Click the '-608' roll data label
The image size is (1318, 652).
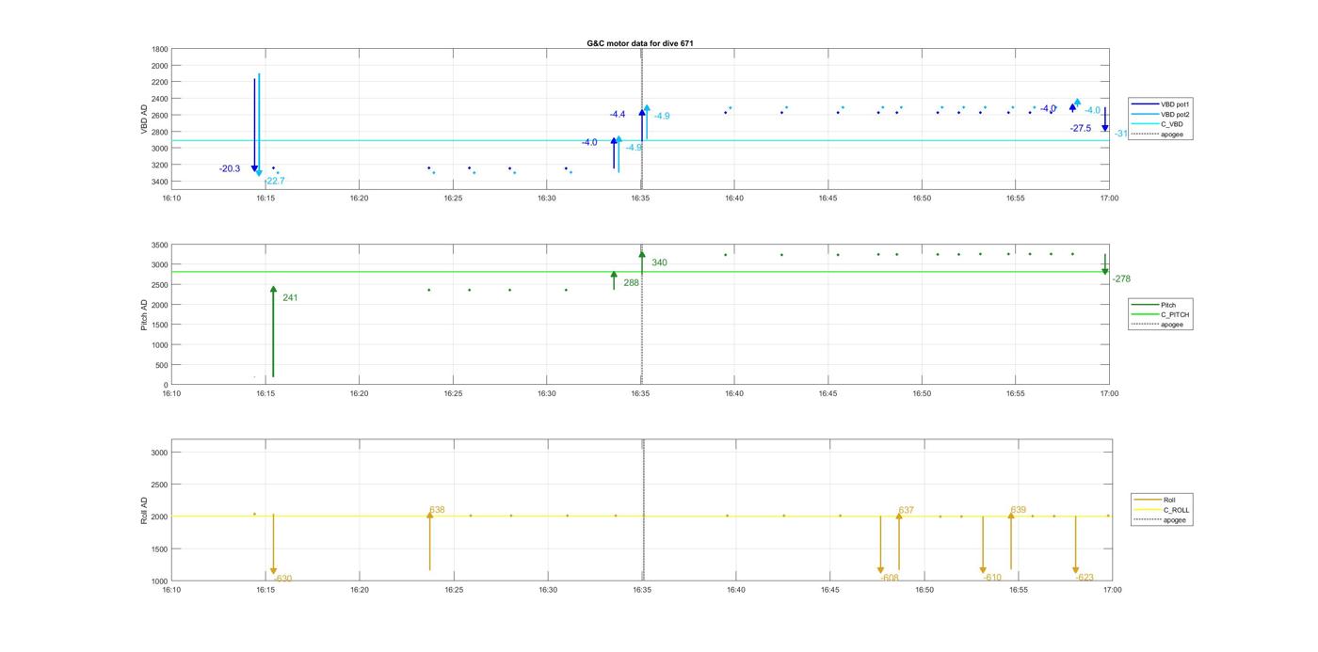pos(890,579)
